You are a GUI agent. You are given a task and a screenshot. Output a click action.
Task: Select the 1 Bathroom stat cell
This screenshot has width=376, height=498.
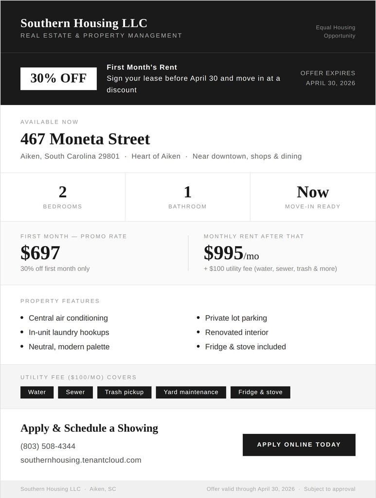pos(188,197)
